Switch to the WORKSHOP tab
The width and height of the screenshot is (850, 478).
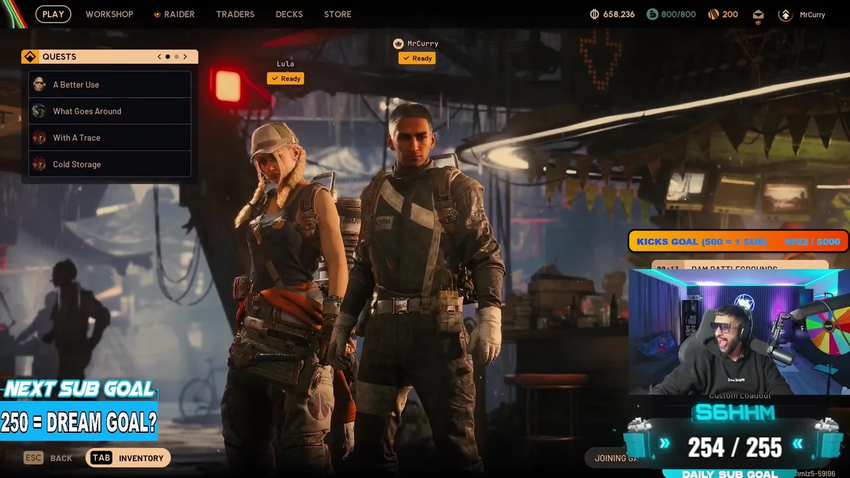(109, 14)
